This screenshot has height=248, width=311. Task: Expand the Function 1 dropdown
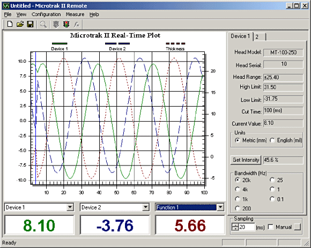[220, 207]
